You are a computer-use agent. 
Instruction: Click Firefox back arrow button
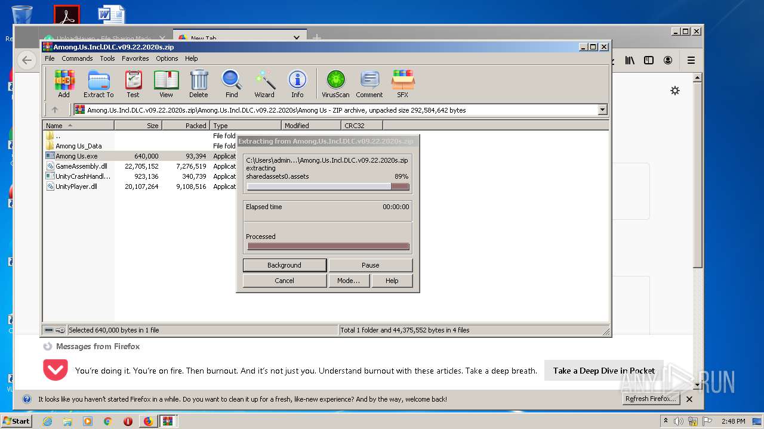click(x=26, y=60)
